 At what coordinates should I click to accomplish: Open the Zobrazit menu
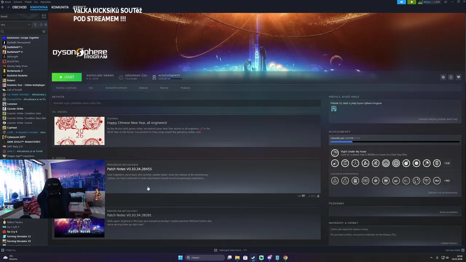coord(18,2)
